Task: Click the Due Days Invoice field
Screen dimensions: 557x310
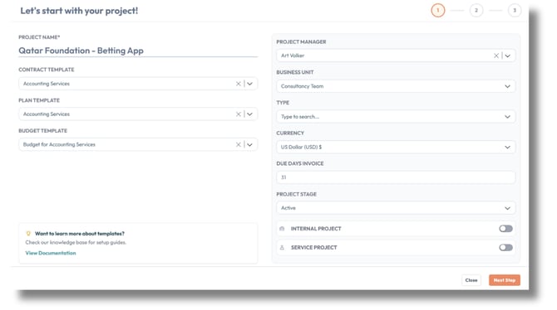Action: click(x=396, y=177)
